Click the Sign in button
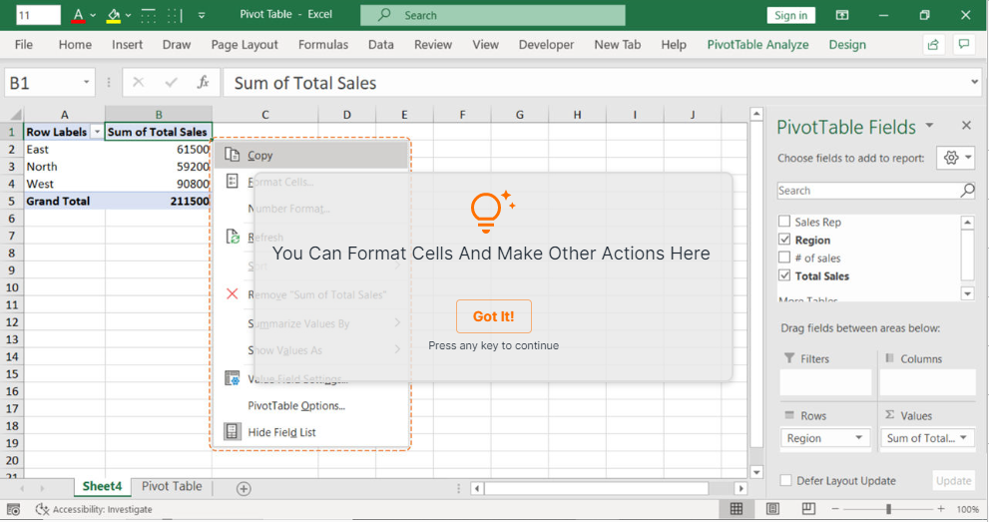 click(x=791, y=15)
